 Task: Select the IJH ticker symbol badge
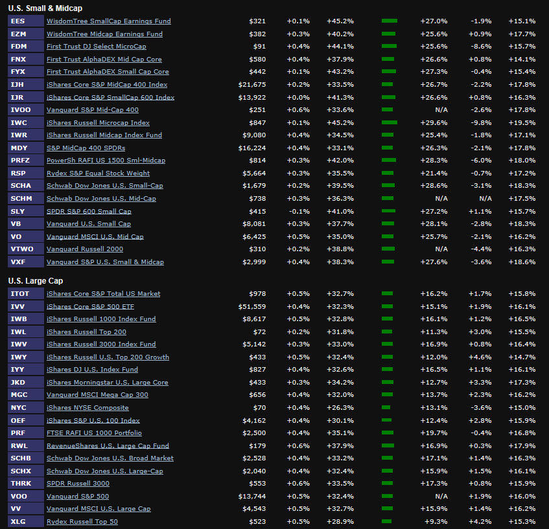coord(26,84)
